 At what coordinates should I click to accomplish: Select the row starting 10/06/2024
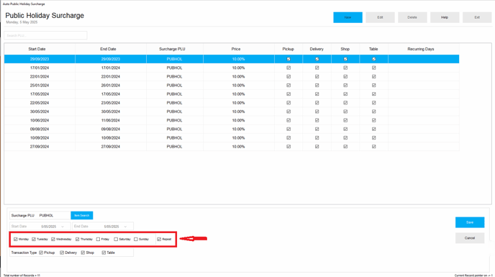232,120
